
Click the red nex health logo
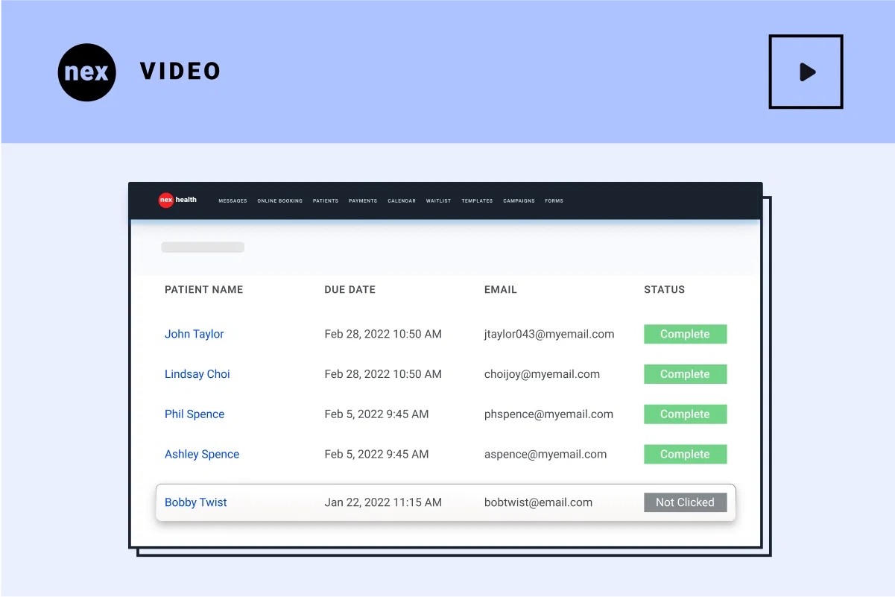166,200
